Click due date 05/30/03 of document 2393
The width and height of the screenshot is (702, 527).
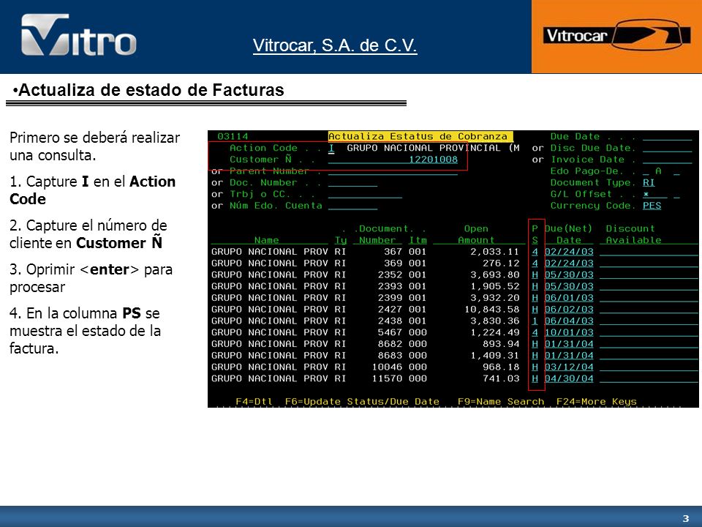(x=569, y=286)
